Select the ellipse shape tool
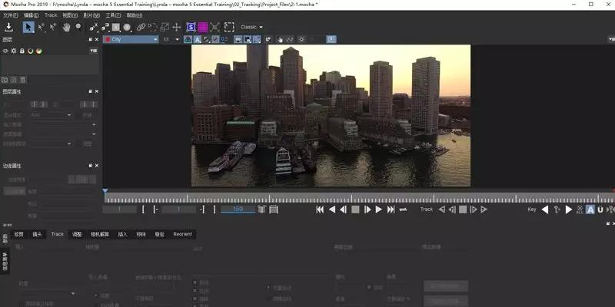Screen dimensions: 615x307 (127, 27)
